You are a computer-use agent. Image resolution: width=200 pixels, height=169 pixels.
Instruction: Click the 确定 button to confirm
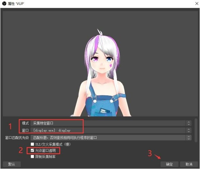(169, 164)
